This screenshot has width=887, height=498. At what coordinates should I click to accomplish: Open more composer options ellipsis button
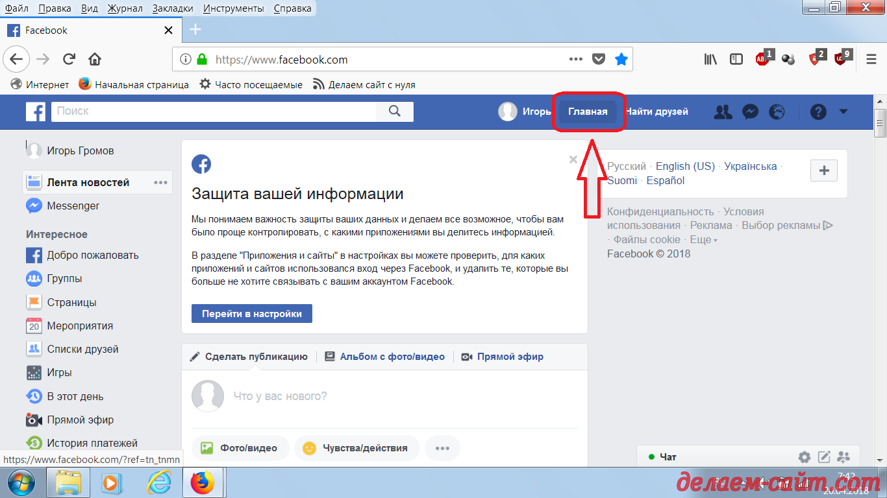(442, 448)
